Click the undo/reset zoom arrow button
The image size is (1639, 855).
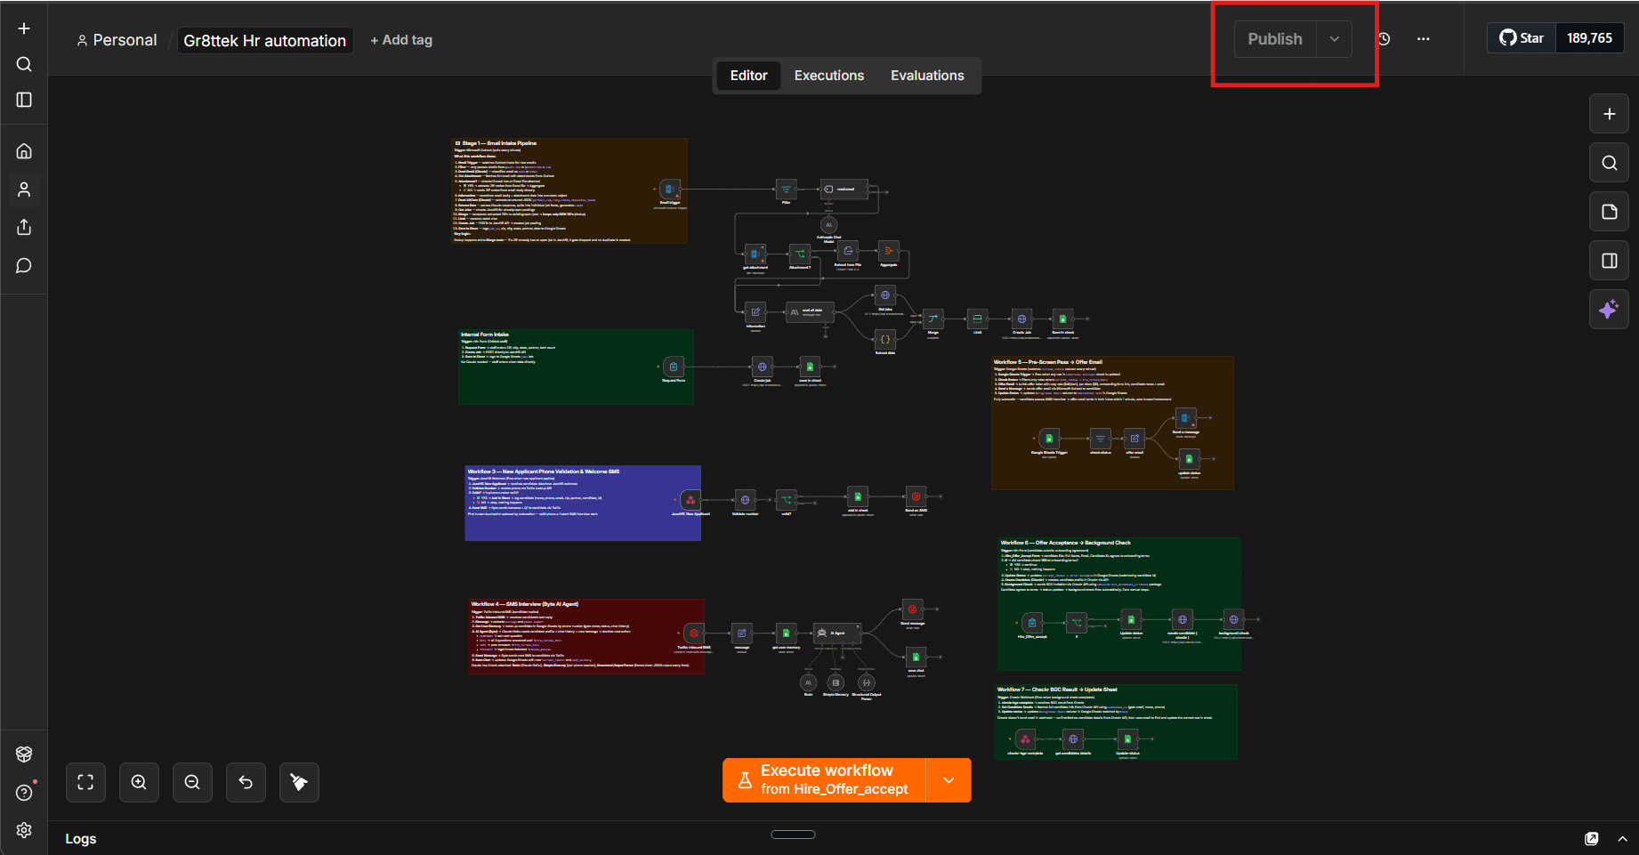coord(246,782)
